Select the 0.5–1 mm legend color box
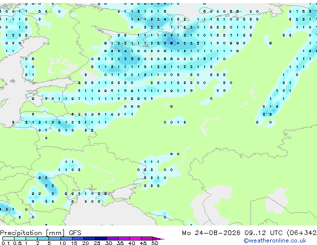Screen dimensions: 317x245 point(20,238)
